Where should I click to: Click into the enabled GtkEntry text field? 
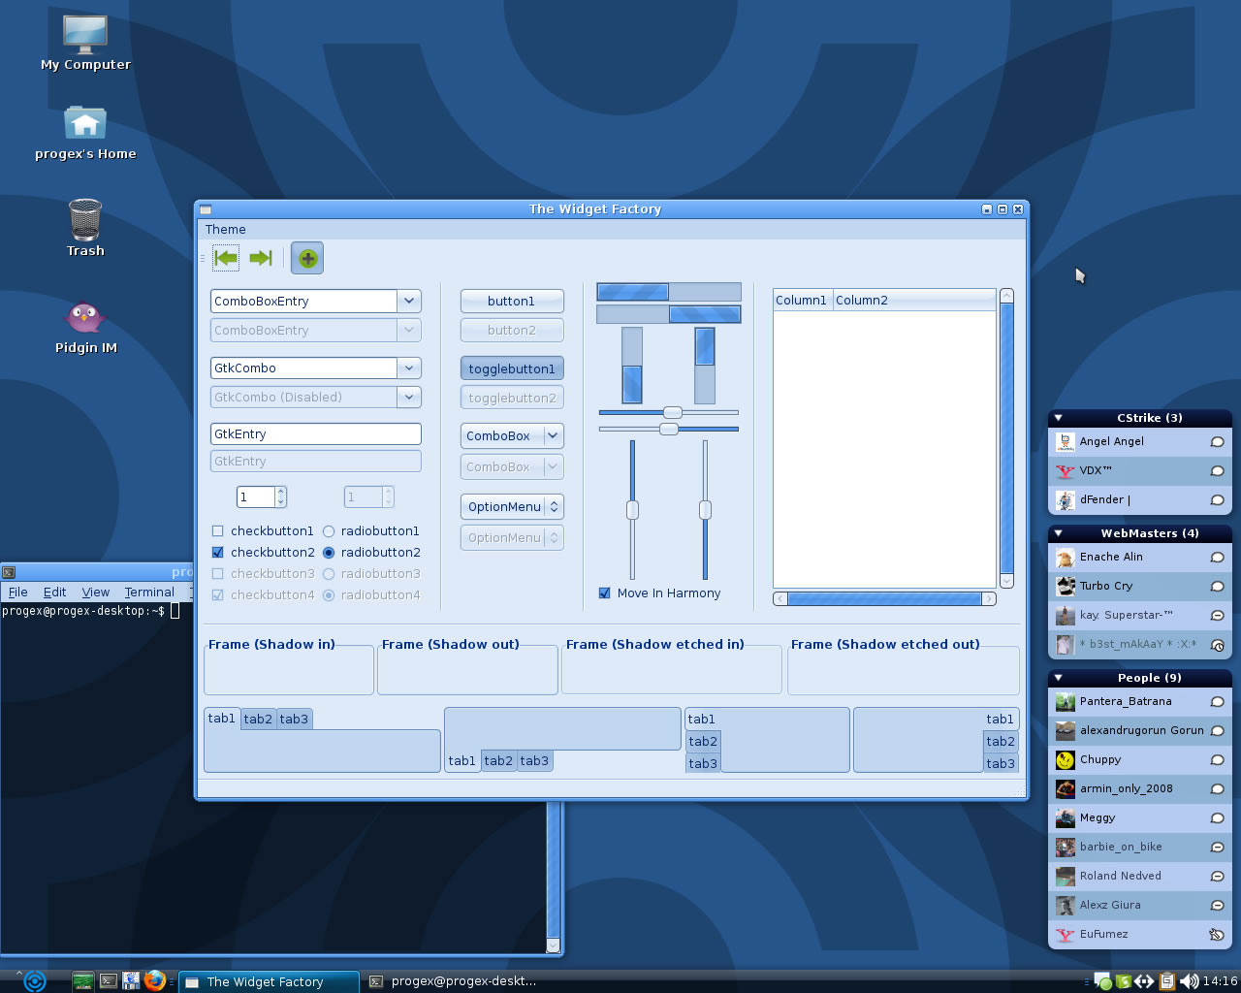click(x=316, y=434)
